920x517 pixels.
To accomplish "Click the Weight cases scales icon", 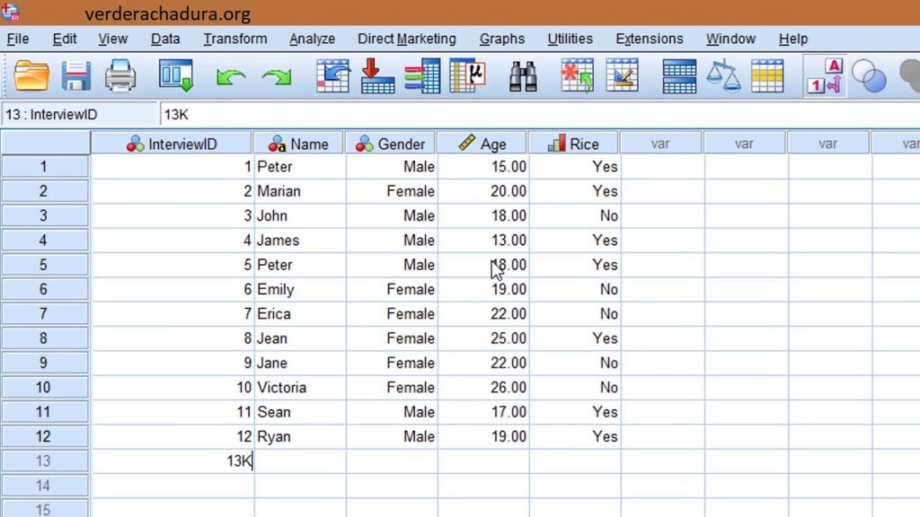I will (723, 75).
